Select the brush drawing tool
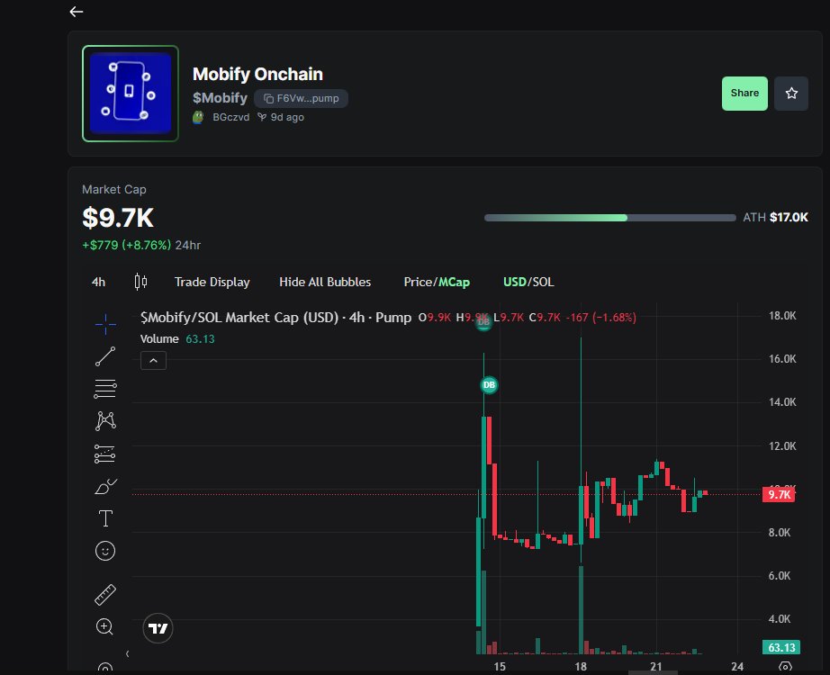This screenshot has width=830, height=675. click(105, 486)
